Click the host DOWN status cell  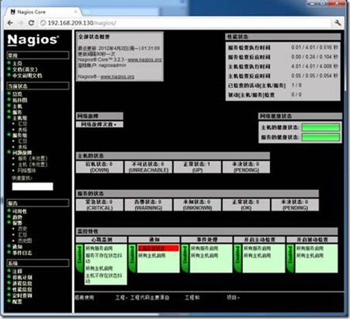click(x=100, y=167)
